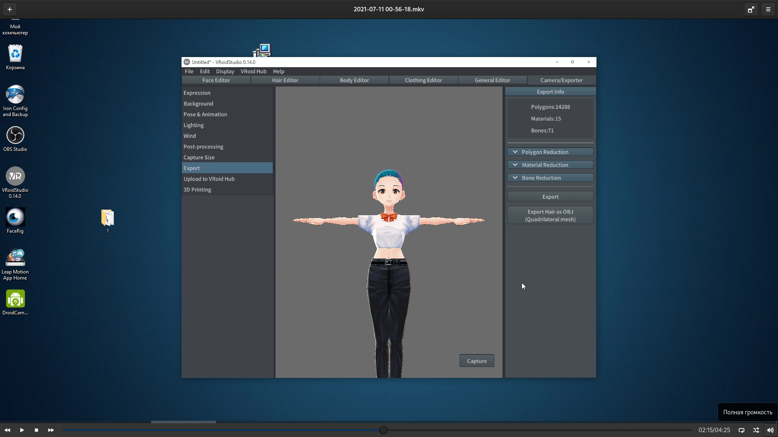
Task: Rewind the video with previous button
Action: point(7,430)
